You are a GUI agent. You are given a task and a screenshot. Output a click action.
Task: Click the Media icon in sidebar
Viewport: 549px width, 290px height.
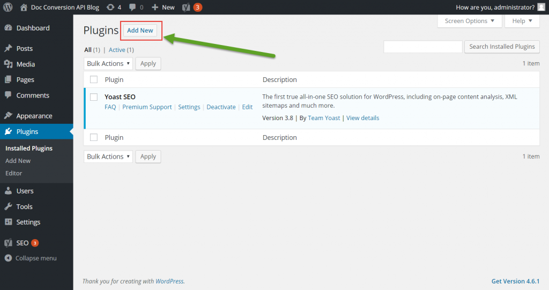coord(9,64)
